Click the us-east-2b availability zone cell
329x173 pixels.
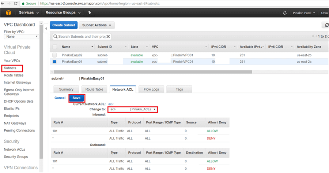pyautogui.click(x=304, y=55)
